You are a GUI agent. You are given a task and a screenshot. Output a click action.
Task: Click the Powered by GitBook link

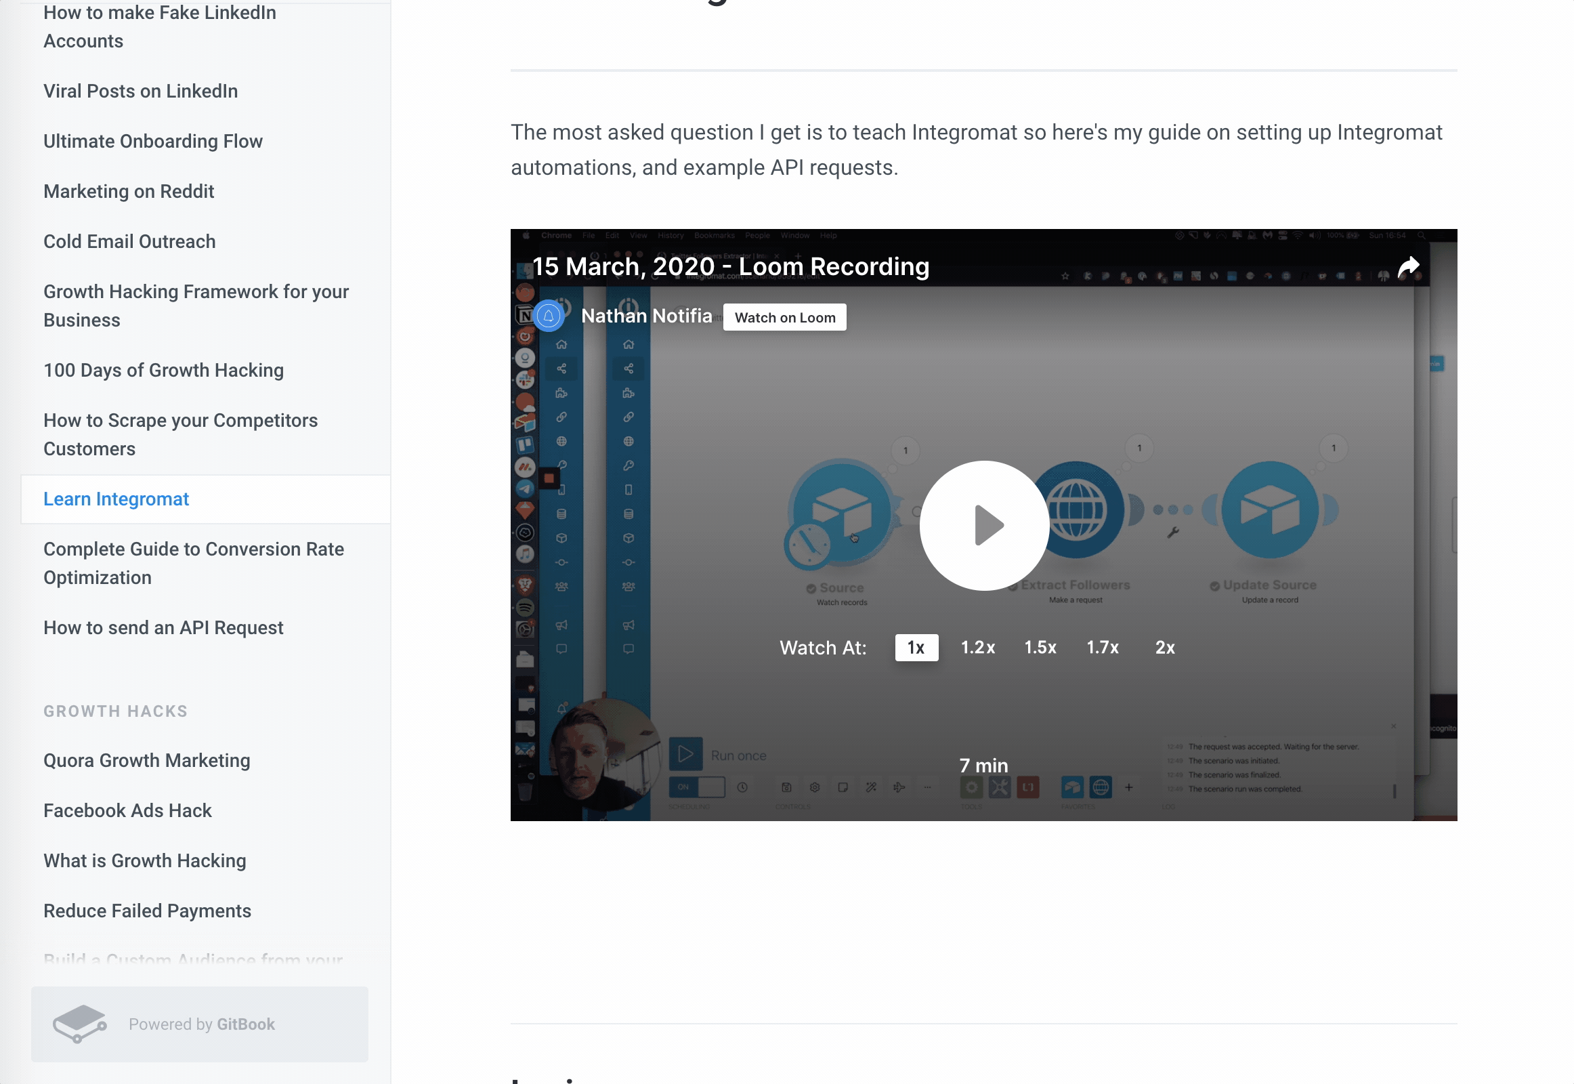tap(201, 1024)
